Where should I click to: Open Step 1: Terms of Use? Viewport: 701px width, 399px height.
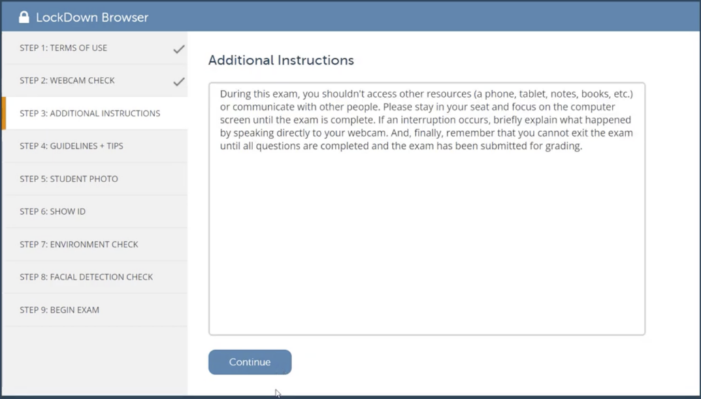pyautogui.click(x=95, y=48)
